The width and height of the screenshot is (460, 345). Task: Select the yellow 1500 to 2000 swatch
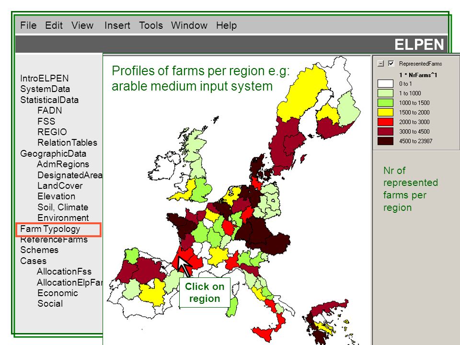385,112
